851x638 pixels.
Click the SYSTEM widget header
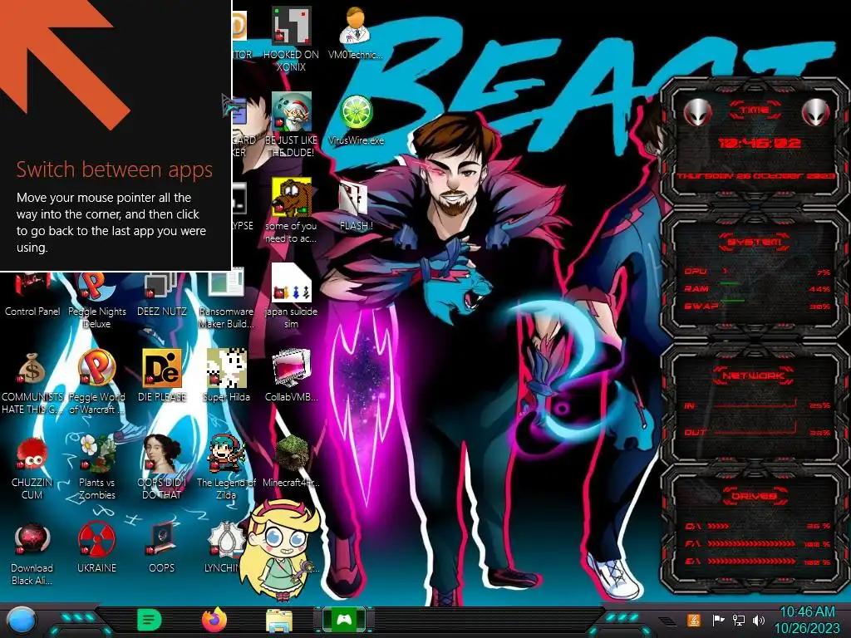755,242
